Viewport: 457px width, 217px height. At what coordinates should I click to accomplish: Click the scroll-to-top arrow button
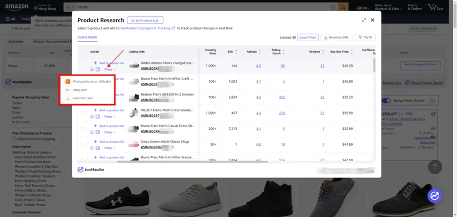(435, 167)
